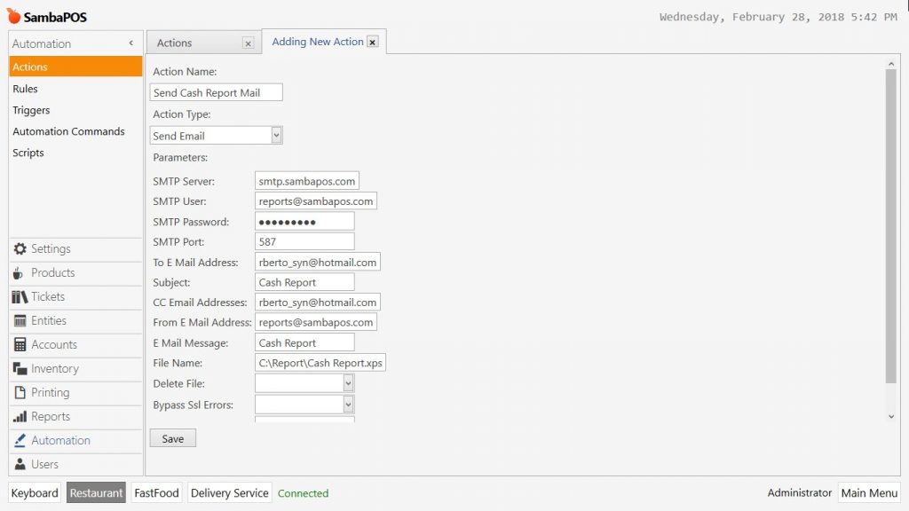Open Products via its cup icon
This screenshot has height=511, width=909.
tap(19, 273)
